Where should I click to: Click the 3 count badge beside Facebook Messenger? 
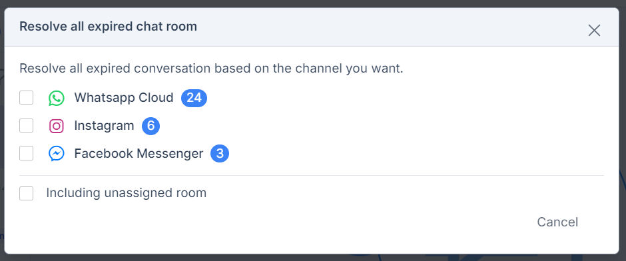(x=220, y=154)
